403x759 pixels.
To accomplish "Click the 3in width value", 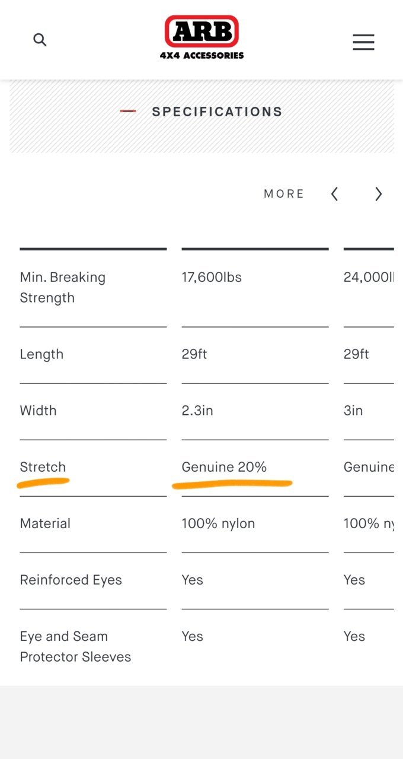I will click(353, 411).
